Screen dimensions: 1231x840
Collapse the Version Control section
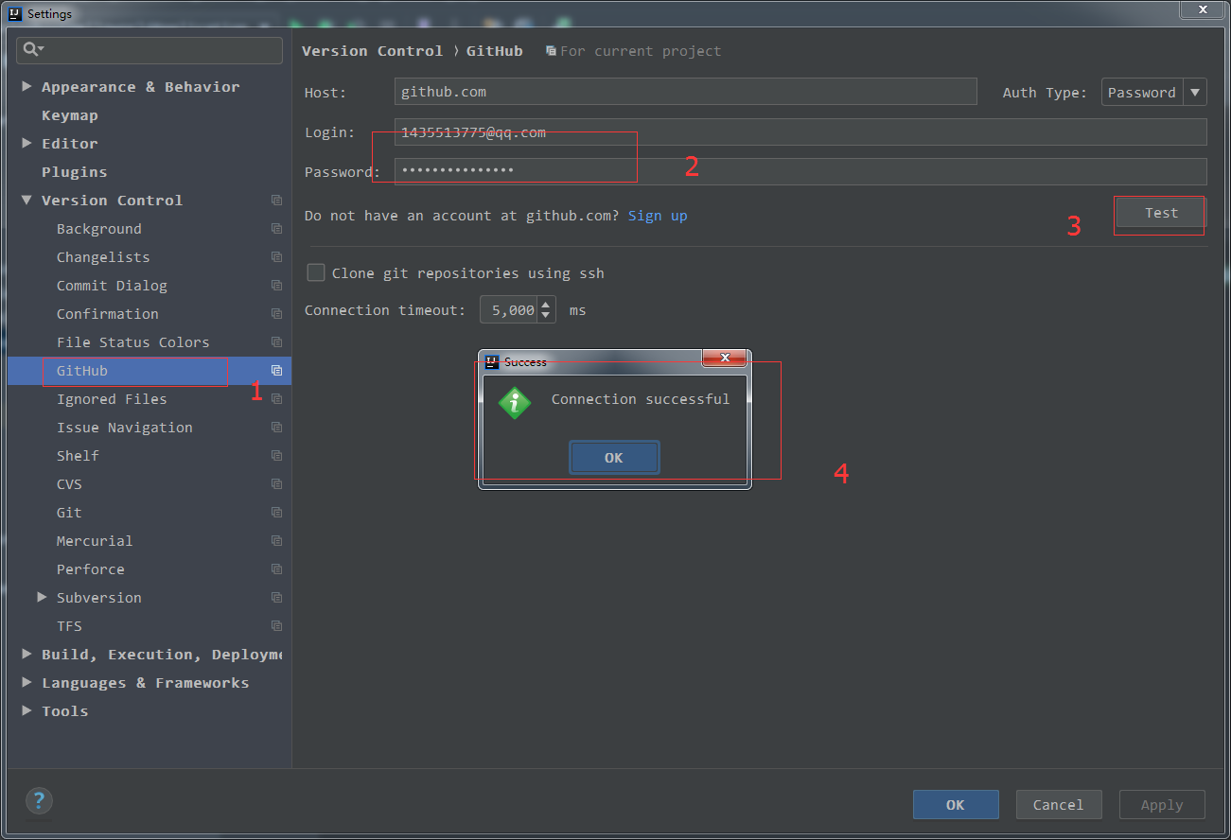pos(26,201)
